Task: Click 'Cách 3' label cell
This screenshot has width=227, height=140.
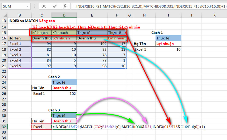Action: tap(54, 110)
